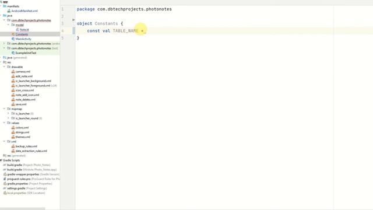Image resolution: width=373 pixels, height=210 pixels.
Task: Click the drawable folder icon
Action: point(9,67)
